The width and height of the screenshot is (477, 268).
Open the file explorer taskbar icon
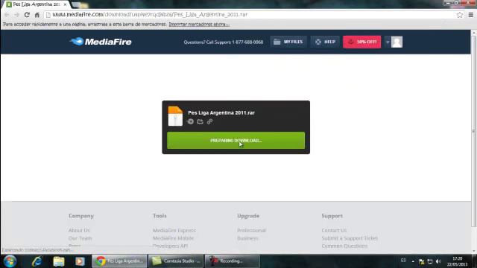[59, 261]
